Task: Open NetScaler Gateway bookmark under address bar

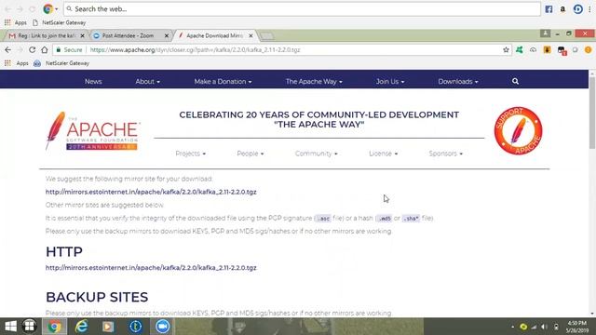Action: pos(62,63)
